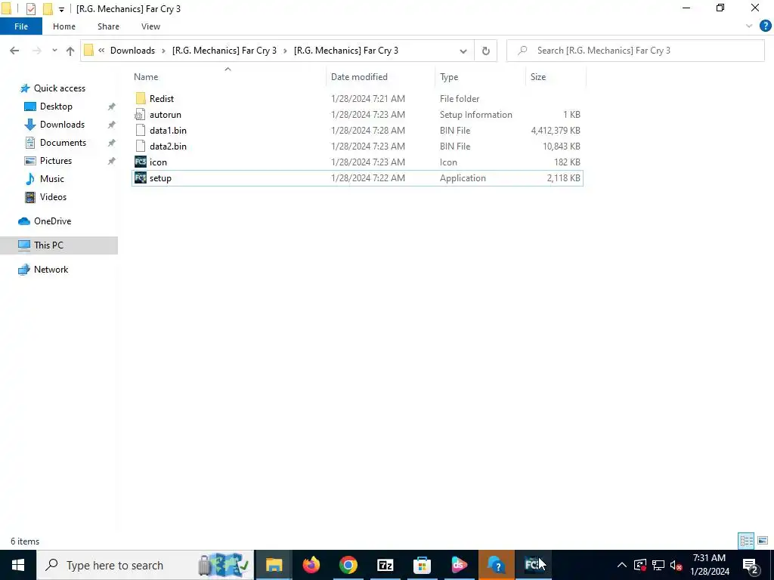
Task: Click the 1/28/2024 7:28 AM date
Action: 368,130
